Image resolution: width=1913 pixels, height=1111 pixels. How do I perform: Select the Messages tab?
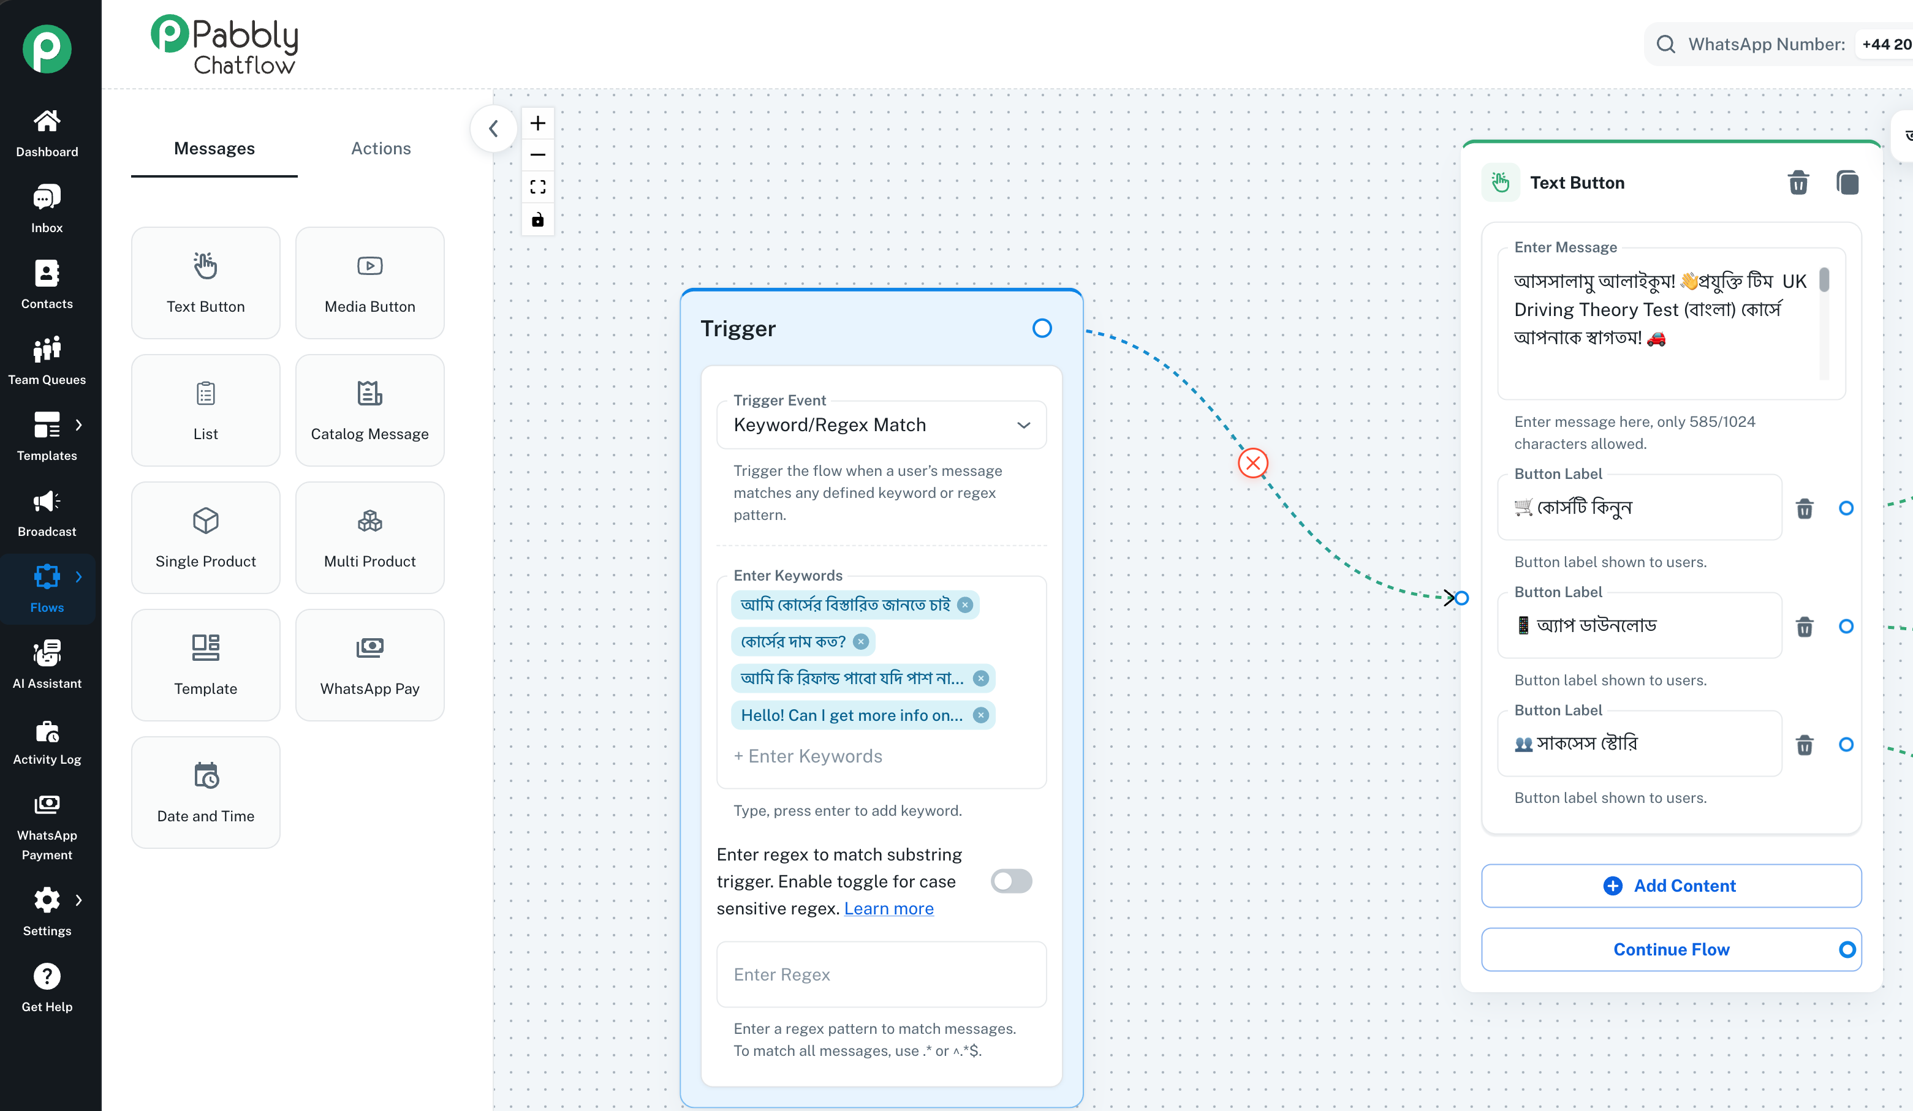(x=214, y=149)
